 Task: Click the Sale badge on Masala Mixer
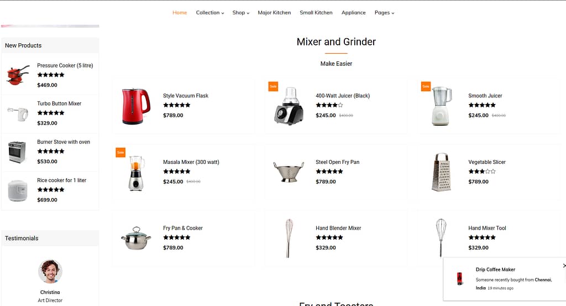point(120,153)
